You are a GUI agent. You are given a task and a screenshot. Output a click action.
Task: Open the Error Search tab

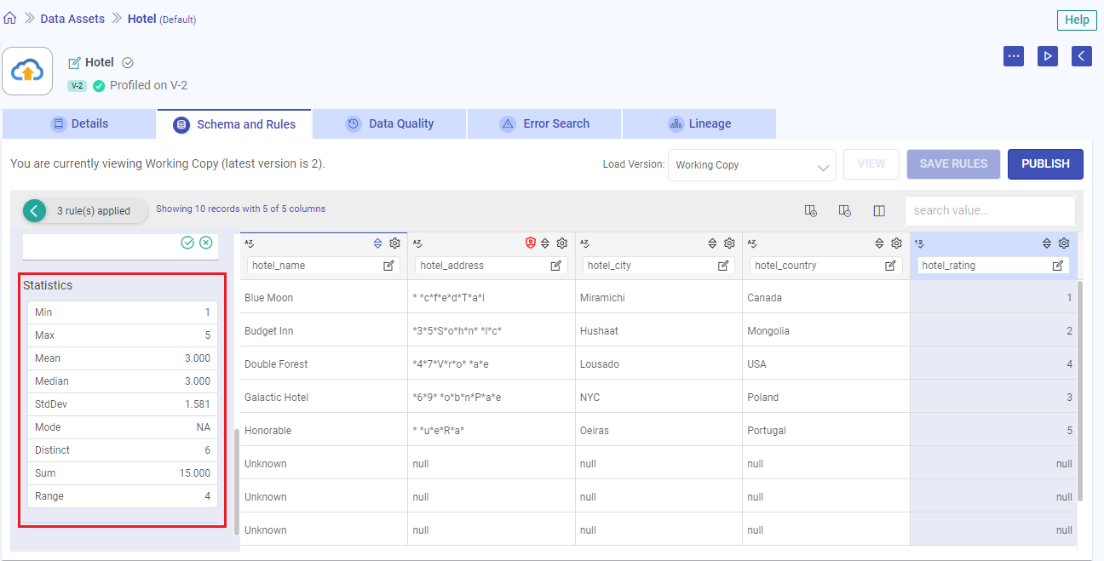tap(543, 123)
